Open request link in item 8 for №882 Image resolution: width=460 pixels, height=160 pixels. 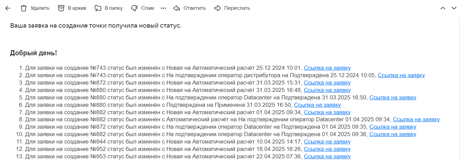pos(416,120)
